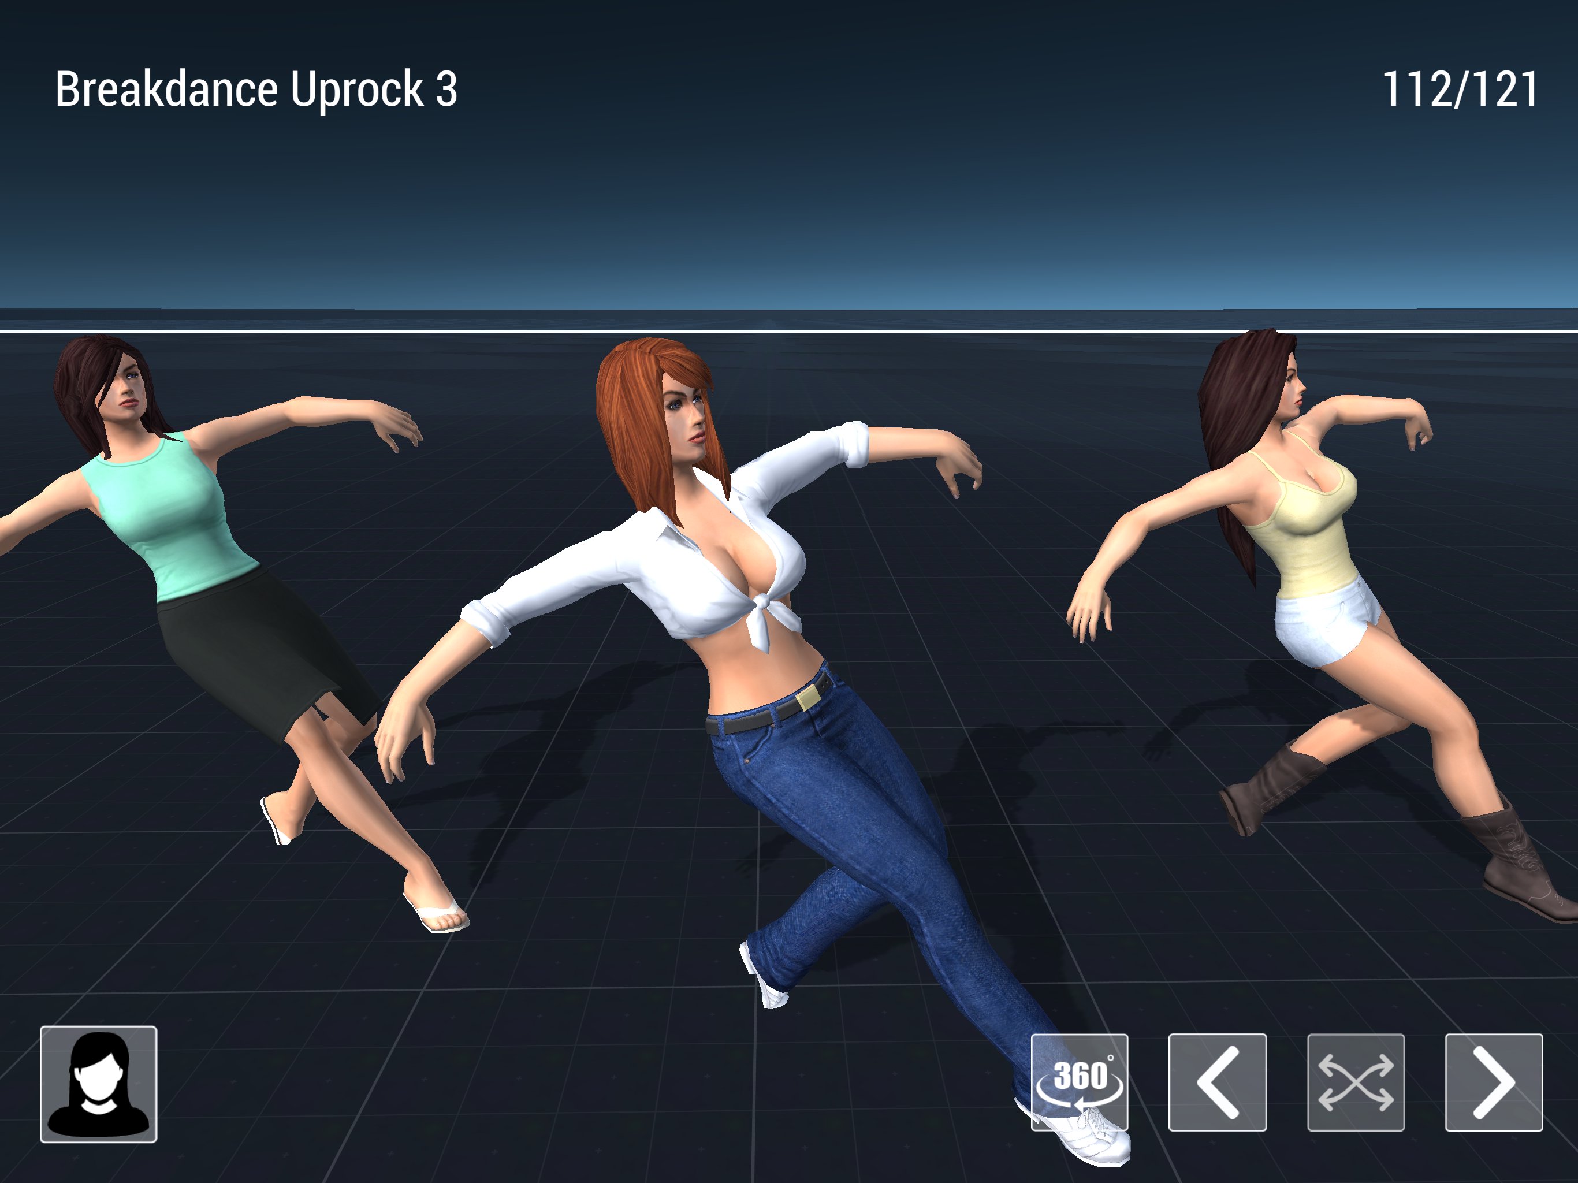Click the 112/121 animation counter
Viewport: 1578px width, 1183px height.
[x=1460, y=90]
